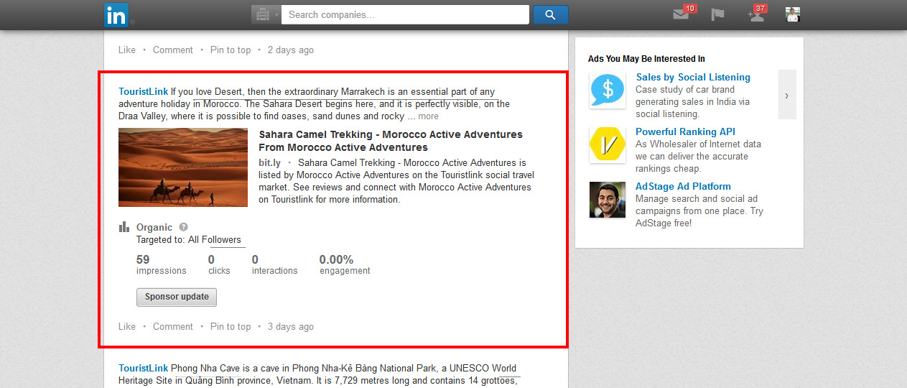This screenshot has height=388, width=907.
Task: Comment on the post from 2 days ago
Action: 173,50
